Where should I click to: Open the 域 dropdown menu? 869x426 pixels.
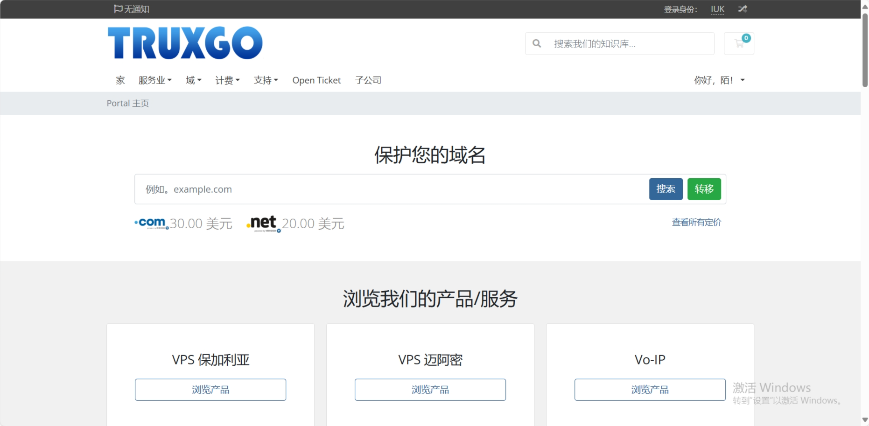193,80
